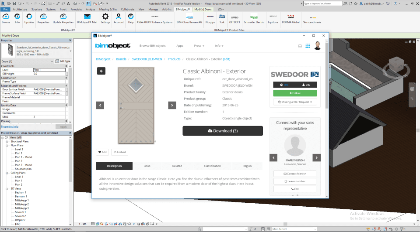Show the next door image
This screenshot has width=420, height=232.
tap(172, 105)
